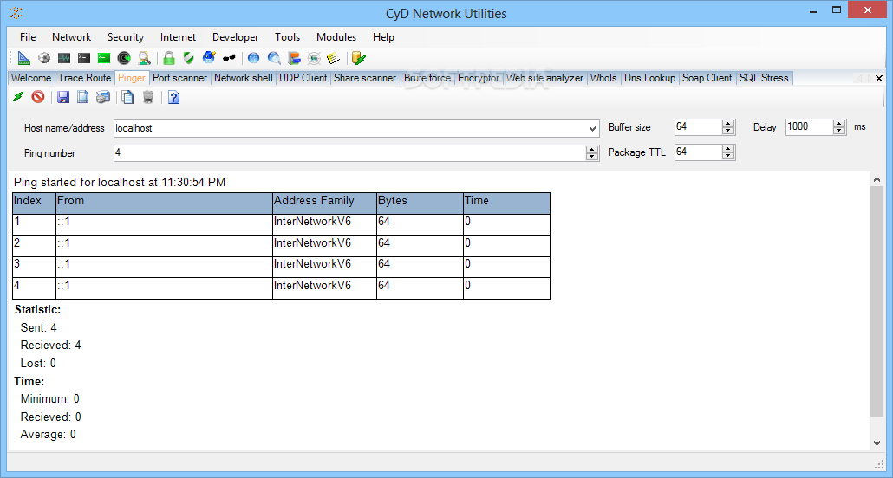This screenshot has height=478, width=893.
Task: Click the blue ruler triangle toolbar icon
Action: tap(23, 57)
